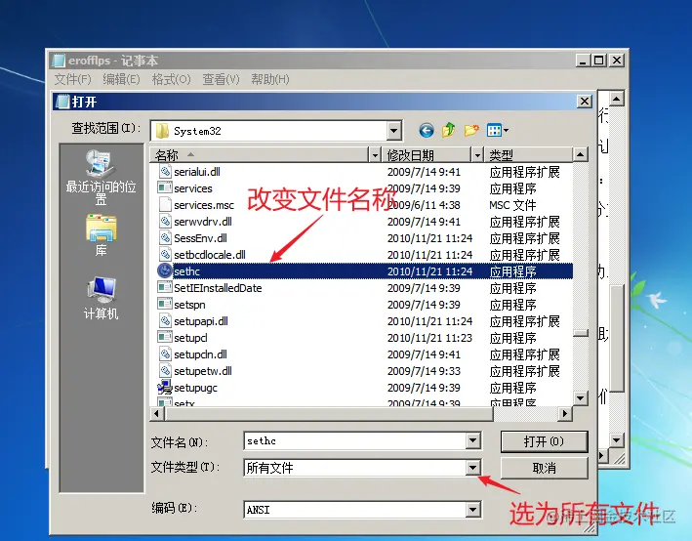Click the Open (打开) button
The image size is (692, 541).
544,441
